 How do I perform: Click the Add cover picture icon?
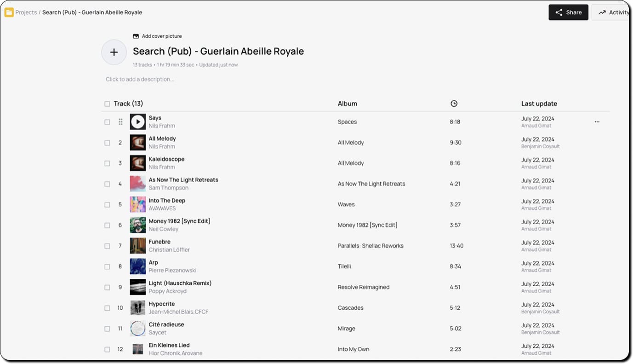135,36
